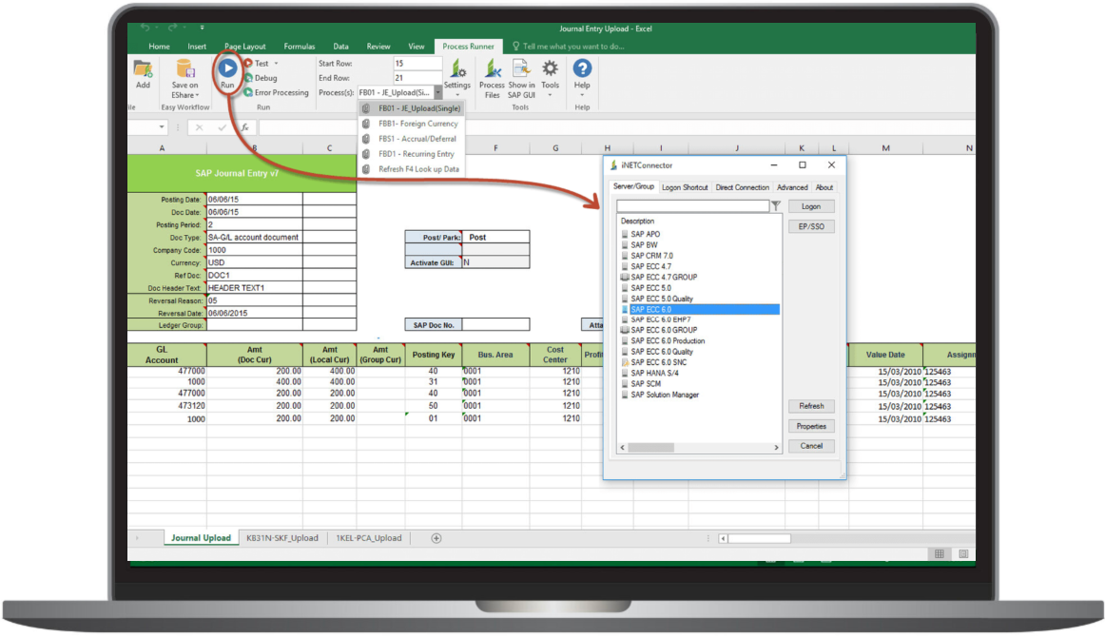Click the Doc Header Text cell HEADER TEXT1

point(255,288)
